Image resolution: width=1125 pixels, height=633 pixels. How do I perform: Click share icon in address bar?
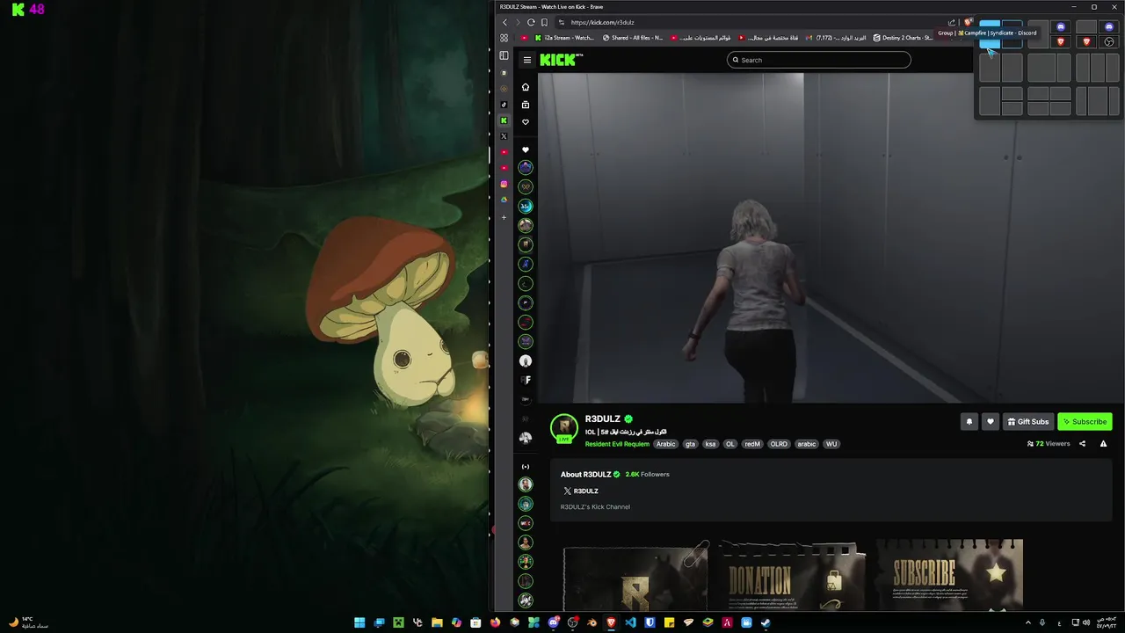coord(951,22)
